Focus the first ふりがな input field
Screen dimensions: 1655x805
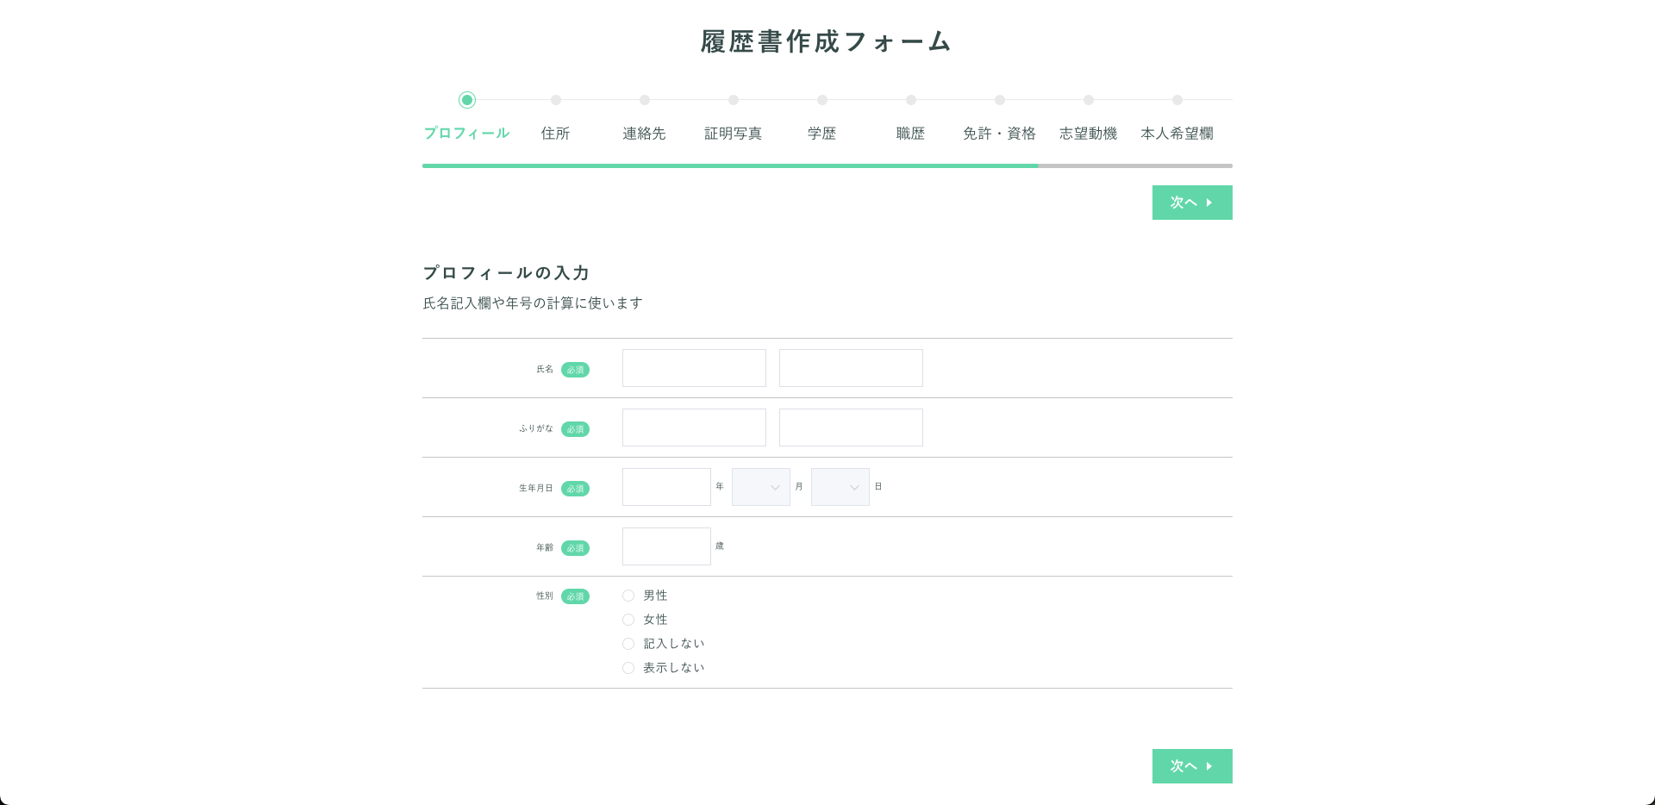[694, 427]
